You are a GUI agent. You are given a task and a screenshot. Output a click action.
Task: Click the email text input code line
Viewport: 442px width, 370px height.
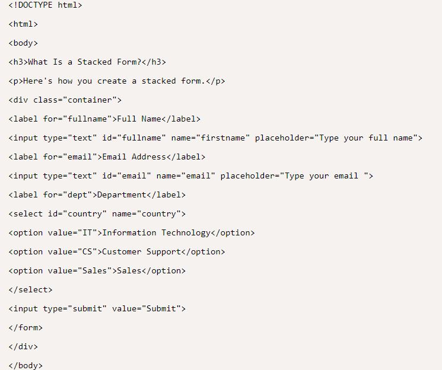point(190,176)
